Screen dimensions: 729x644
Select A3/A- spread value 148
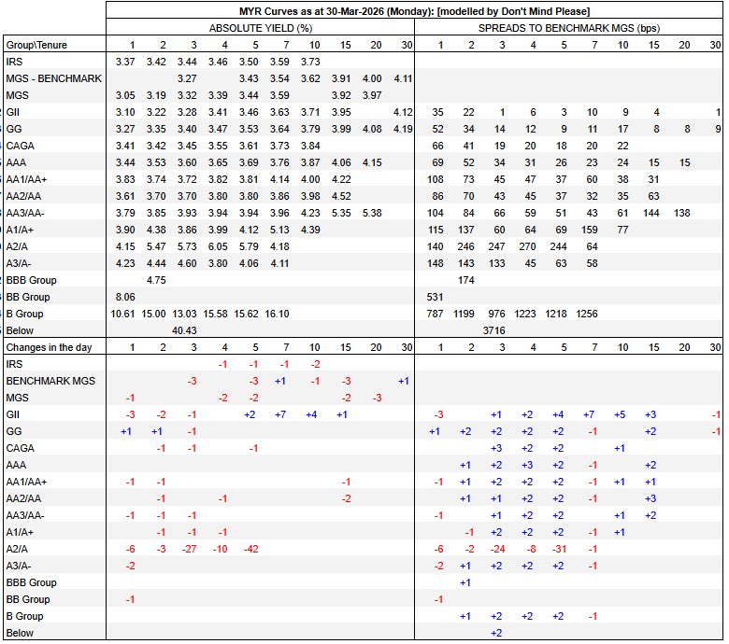pyautogui.click(x=435, y=263)
